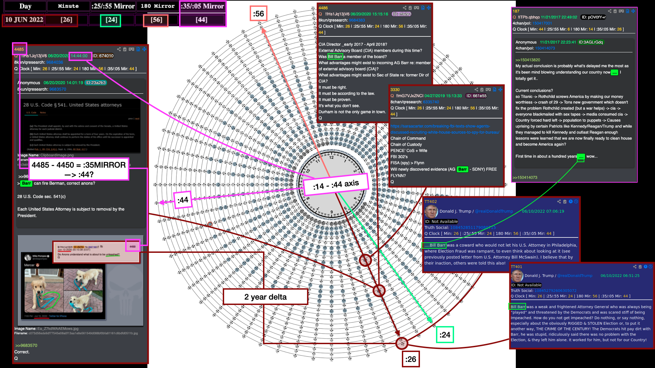Image resolution: width=655 pixels, height=368 pixels.
Task: Click the [56] 180 Mirror cell
Action: 156,20
